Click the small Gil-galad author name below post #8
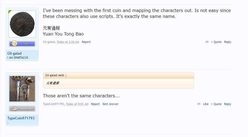The image size is (248, 137). click(x=49, y=42)
